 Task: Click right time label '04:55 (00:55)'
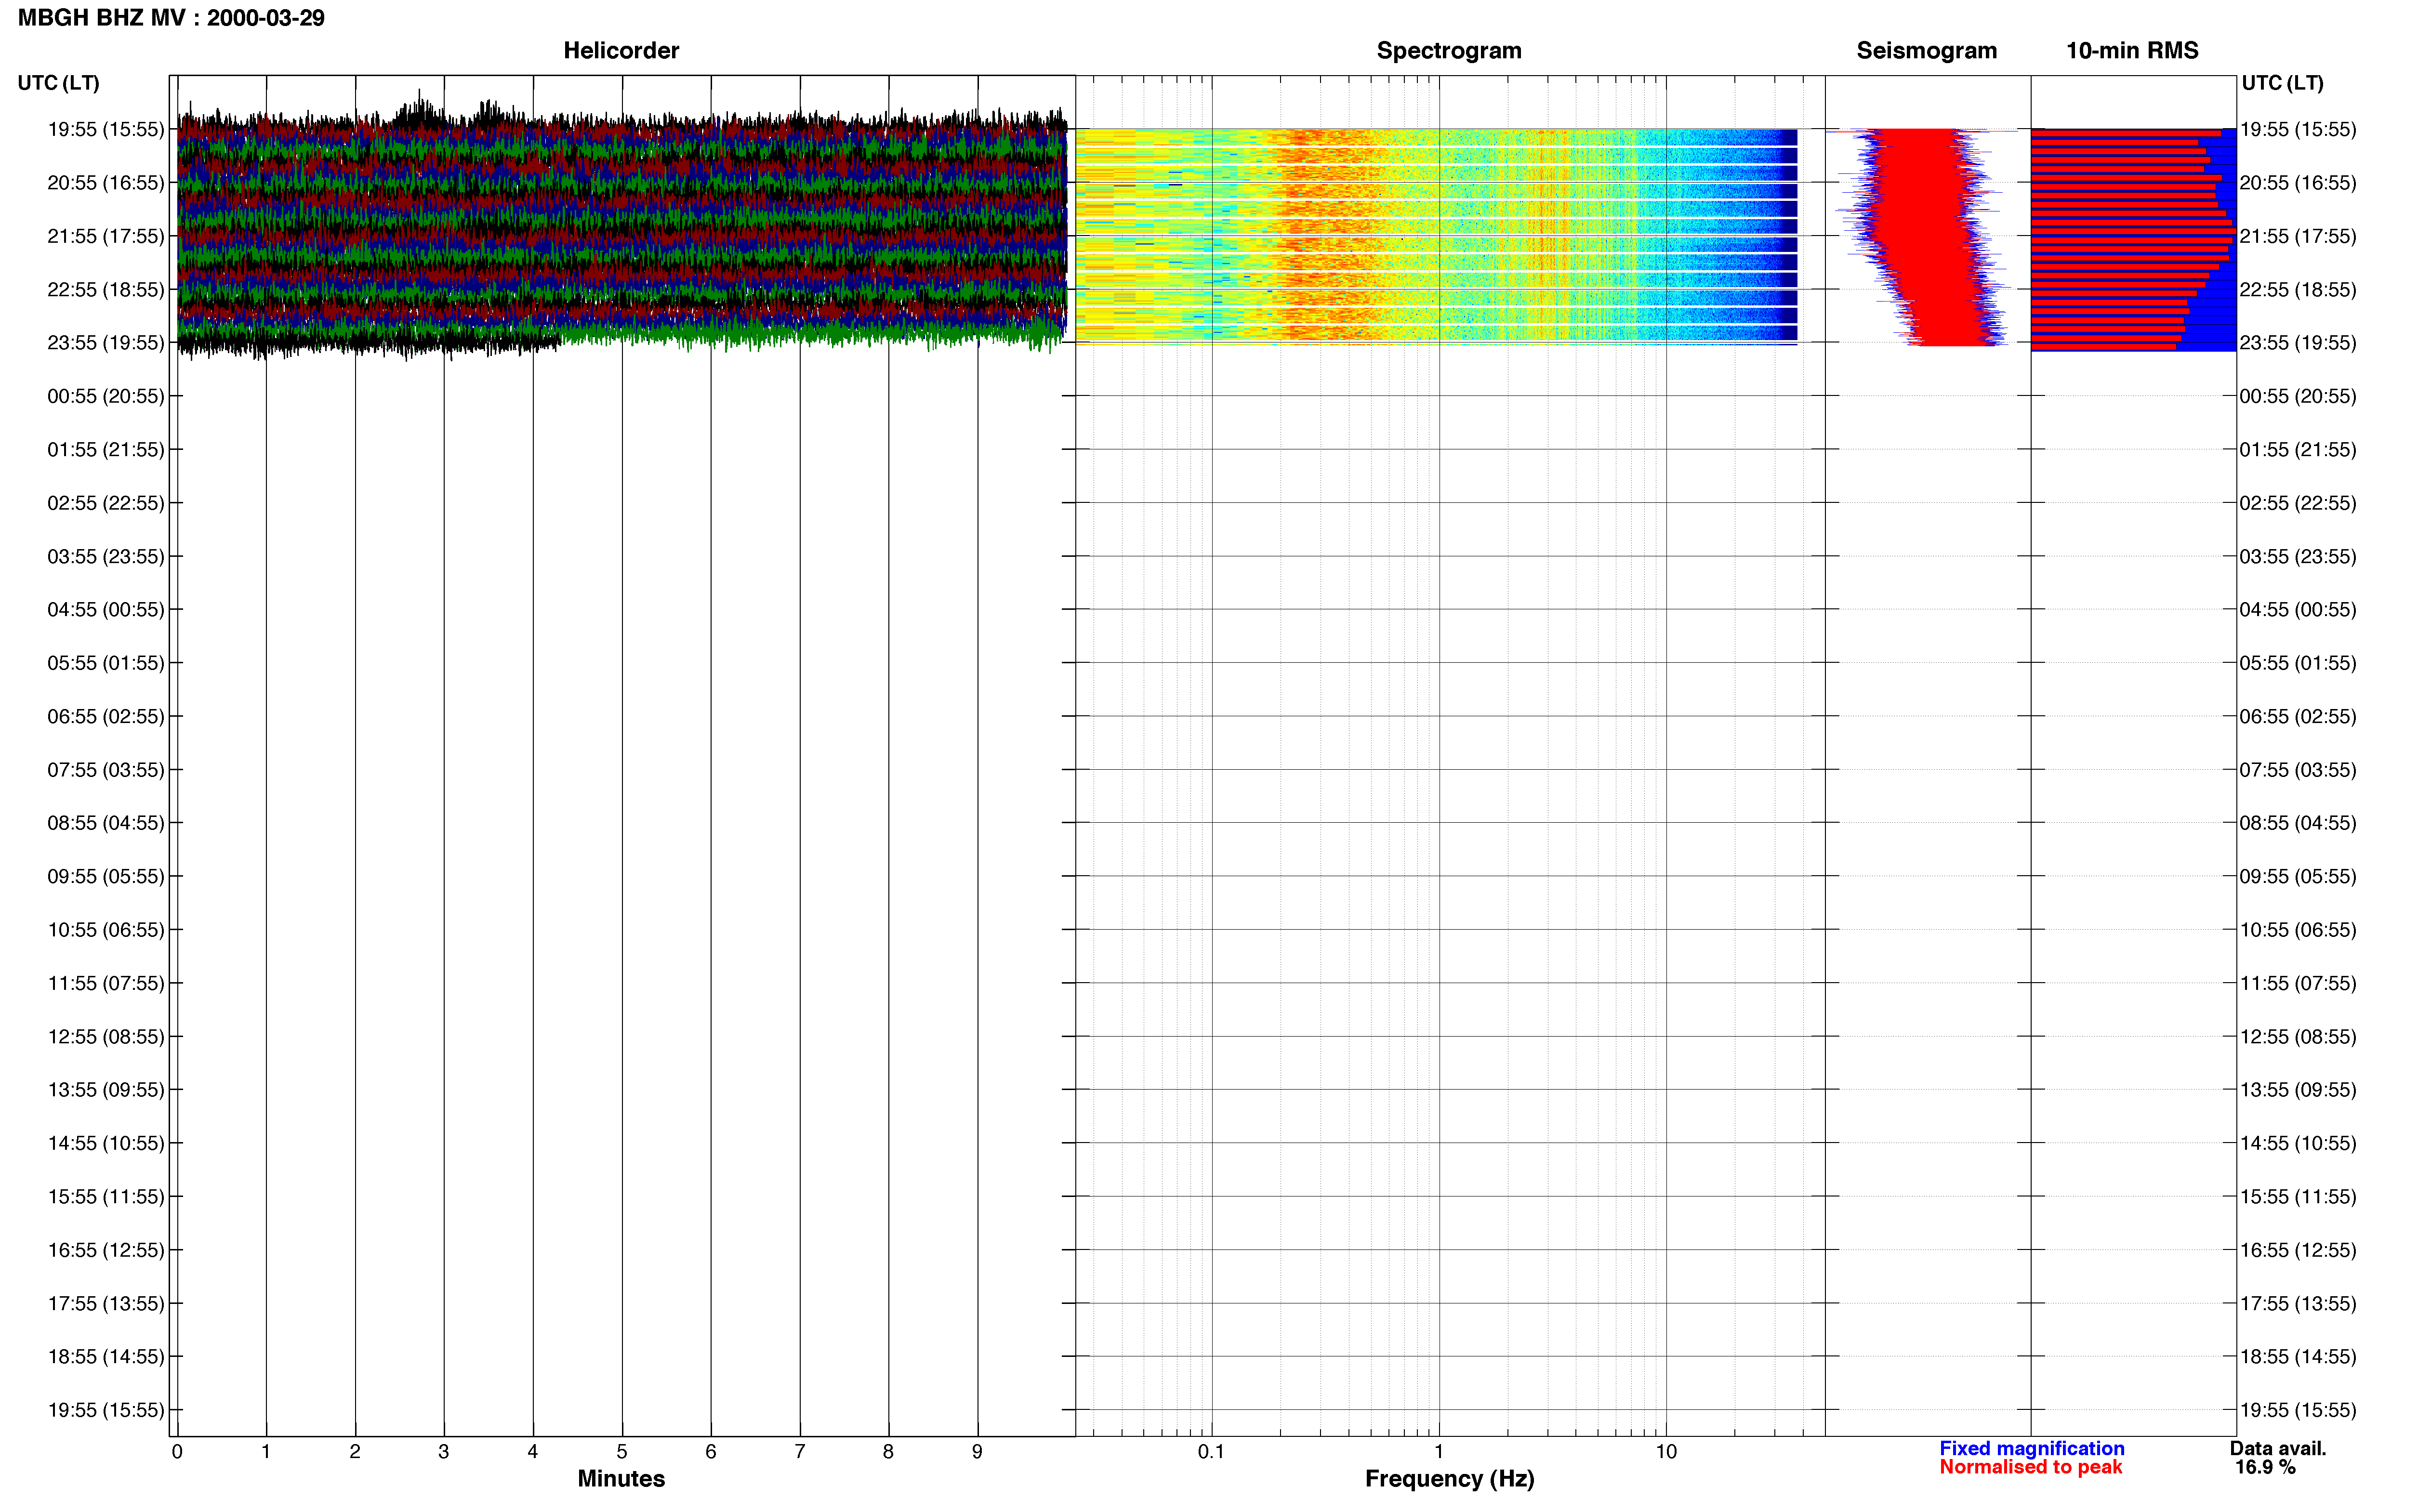pos(2298,610)
